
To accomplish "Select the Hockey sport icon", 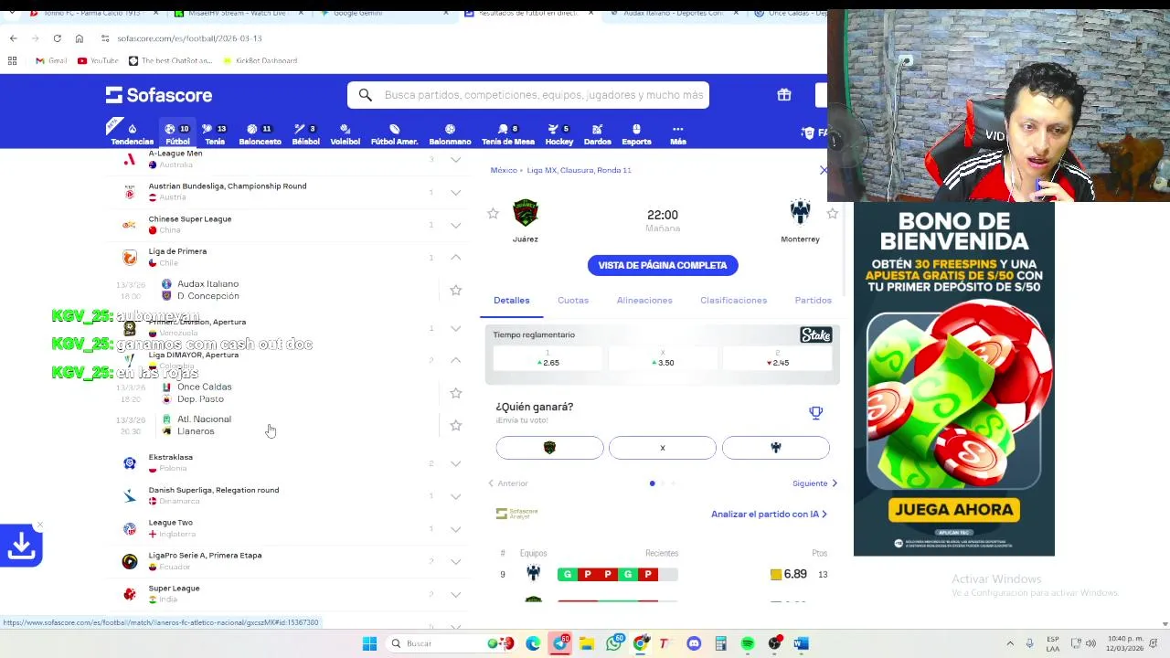I will point(558,134).
